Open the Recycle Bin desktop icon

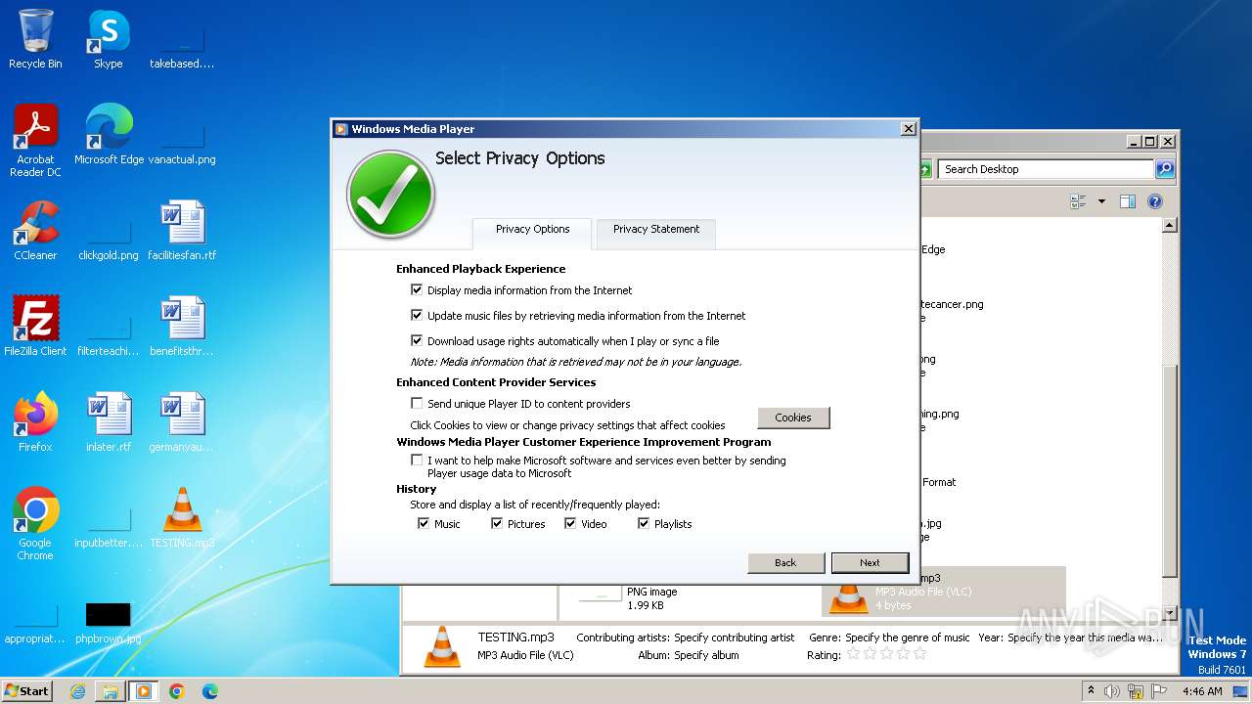pyautogui.click(x=35, y=39)
